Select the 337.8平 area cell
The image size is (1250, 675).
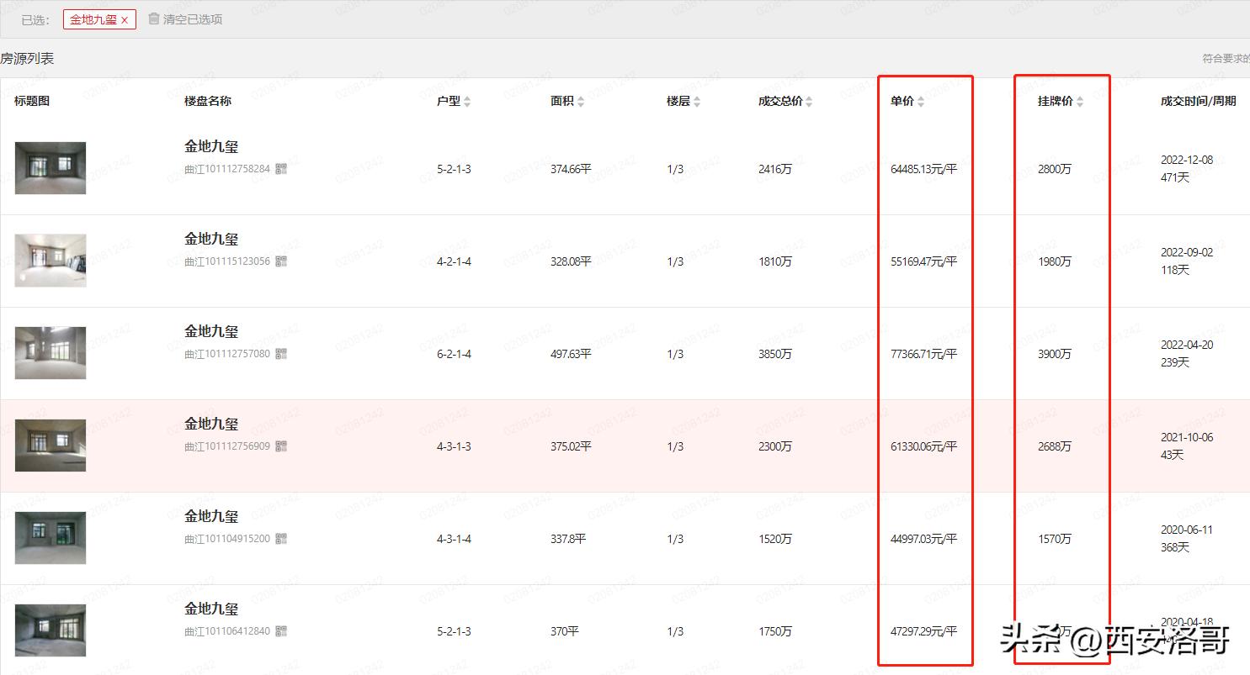(568, 539)
